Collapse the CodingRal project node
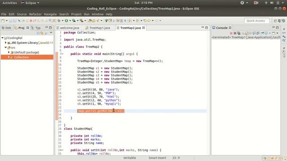Viewport: 287px width, 161px height. tap(2, 38)
